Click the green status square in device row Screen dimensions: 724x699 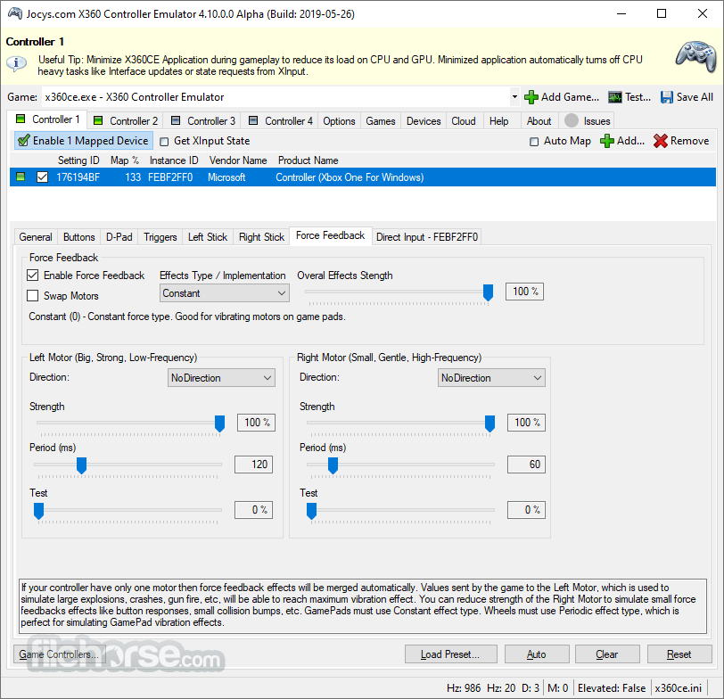pos(21,177)
